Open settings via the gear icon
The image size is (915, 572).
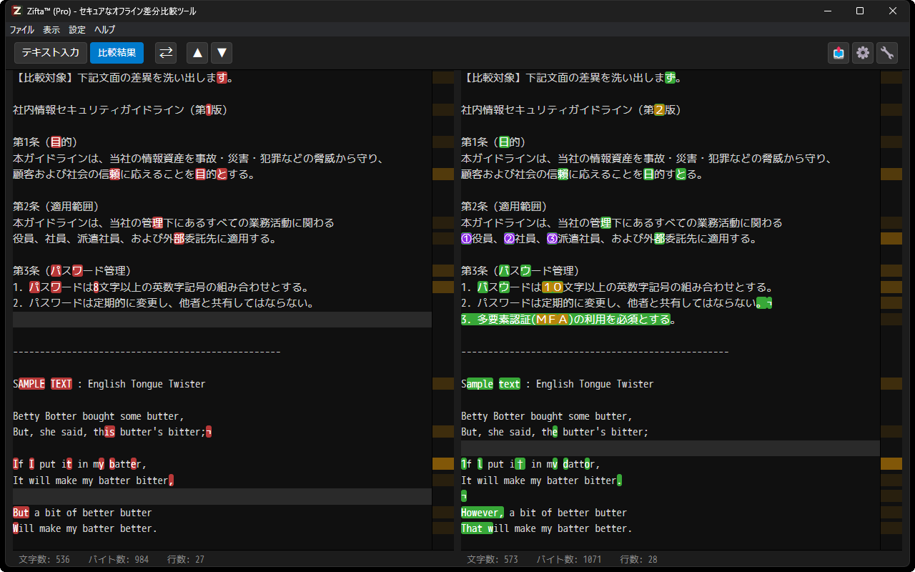(x=863, y=52)
